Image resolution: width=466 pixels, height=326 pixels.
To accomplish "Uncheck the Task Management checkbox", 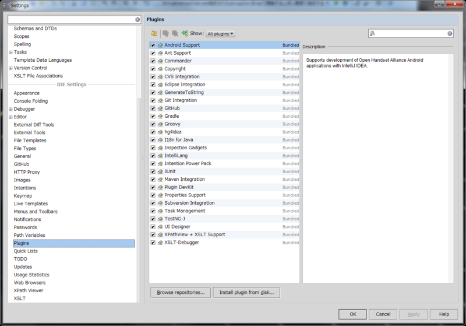I will 153,211.
